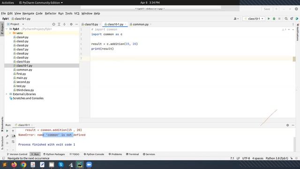Run class10-1 with the green play button
Image resolution: width=300 pixels, height=169 pixels.
269,19
